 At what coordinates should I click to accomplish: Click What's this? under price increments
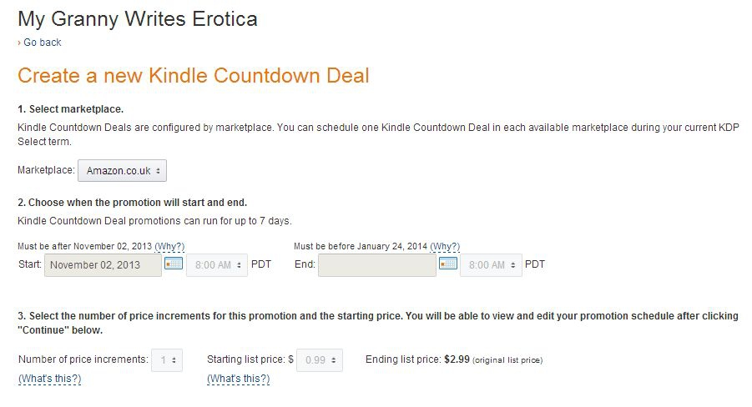coord(50,379)
